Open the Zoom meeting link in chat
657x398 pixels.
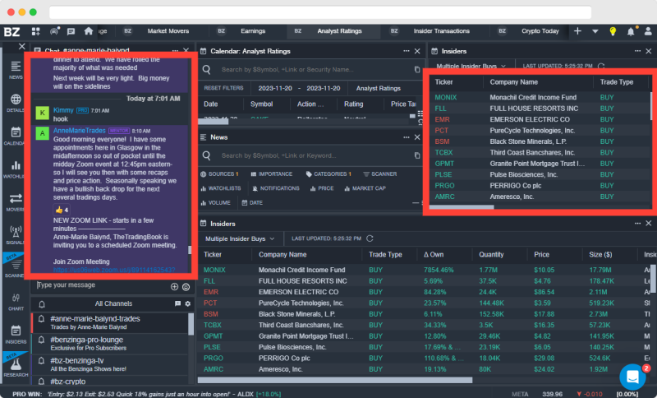[114, 270]
